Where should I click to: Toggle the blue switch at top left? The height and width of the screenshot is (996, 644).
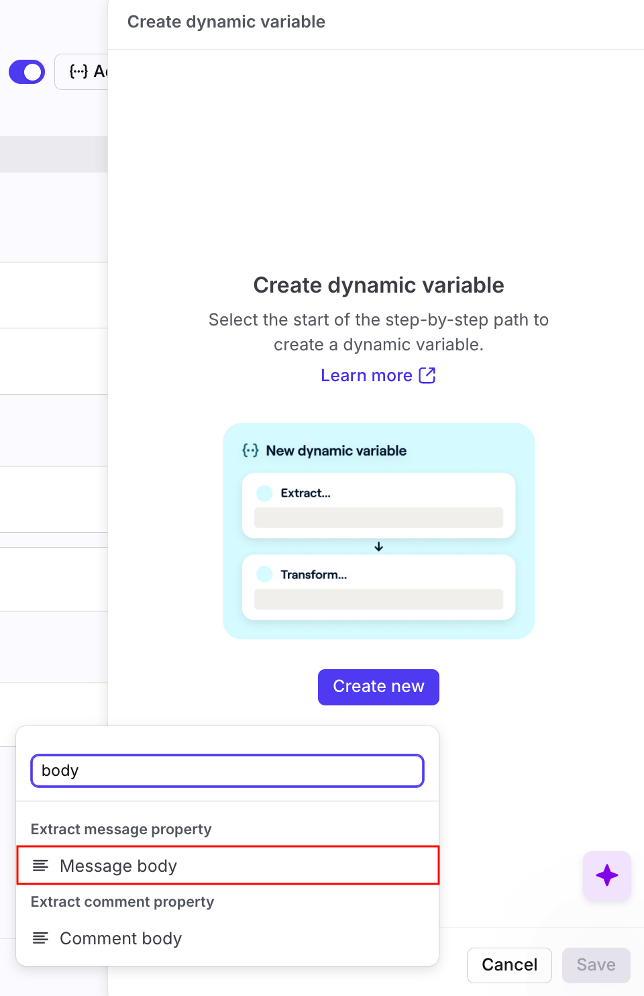pyautogui.click(x=27, y=72)
